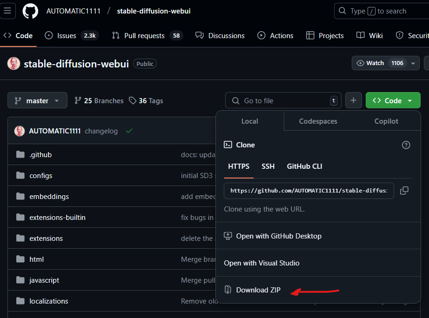429x318 pixels.
Task: Click the commit author avatar in file list header
Action: coord(20,131)
